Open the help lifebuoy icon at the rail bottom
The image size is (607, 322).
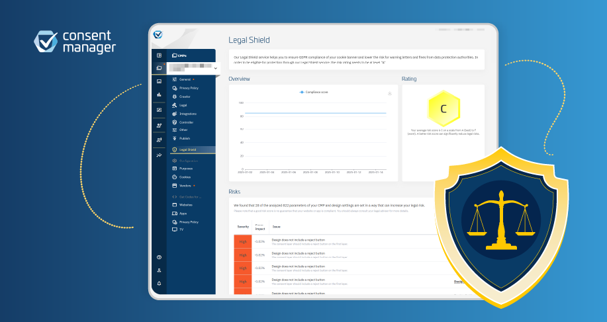pyautogui.click(x=159, y=257)
